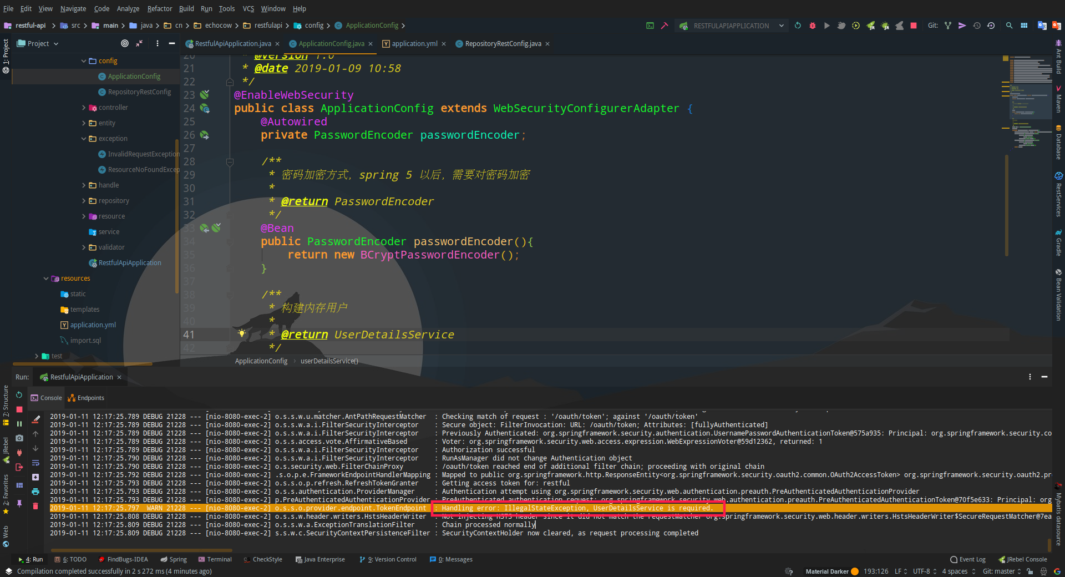Collapse all in the Project panel
Image resolution: width=1065 pixels, height=577 pixels.
pyautogui.click(x=139, y=43)
